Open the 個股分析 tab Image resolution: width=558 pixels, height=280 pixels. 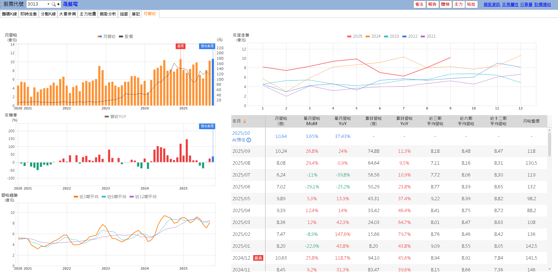click(x=108, y=14)
